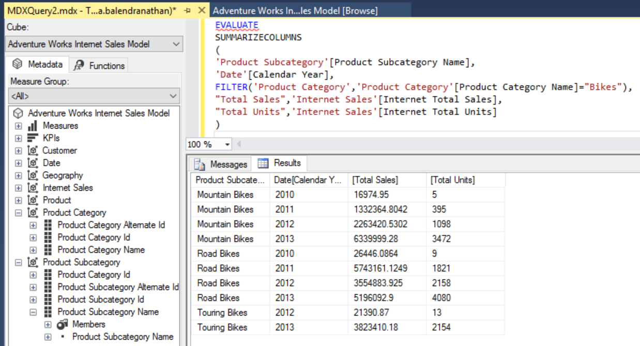Select the Product Subcategory Id tree item
Image resolution: width=640 pixels, height=346 pixels.
click(101, 299)
